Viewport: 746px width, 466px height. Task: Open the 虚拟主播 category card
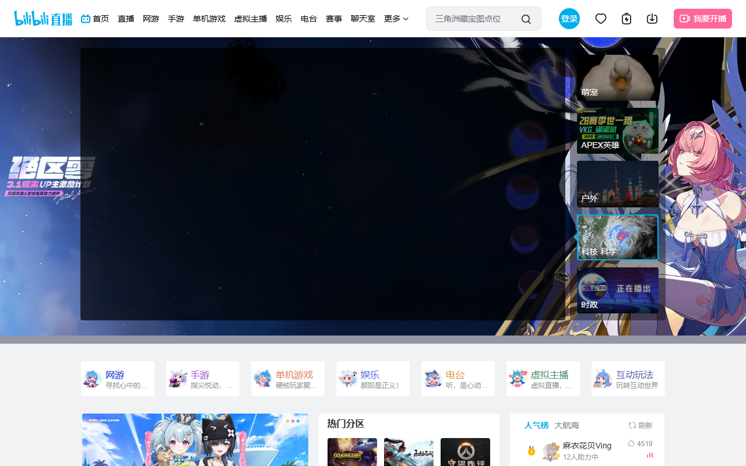pyautogui.click(x=543, y=379)
